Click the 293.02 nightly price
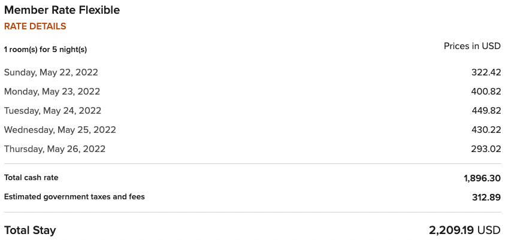This screenshot has height=240, width=505. [485, 149]
